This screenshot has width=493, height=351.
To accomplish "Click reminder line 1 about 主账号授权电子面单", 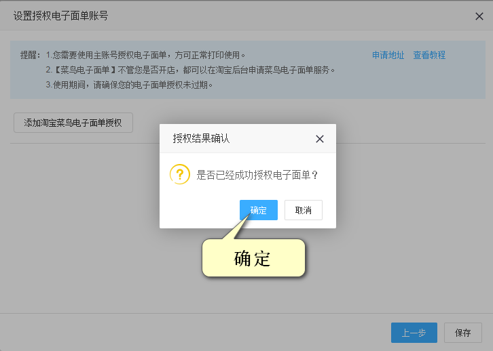I will coord(145,55).
